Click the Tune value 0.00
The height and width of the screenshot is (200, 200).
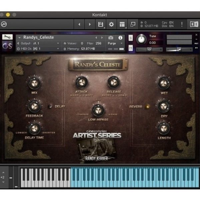click(152, 43)
